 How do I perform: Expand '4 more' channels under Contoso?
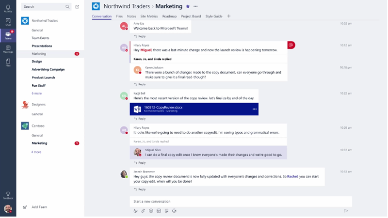tap(36, 152)
